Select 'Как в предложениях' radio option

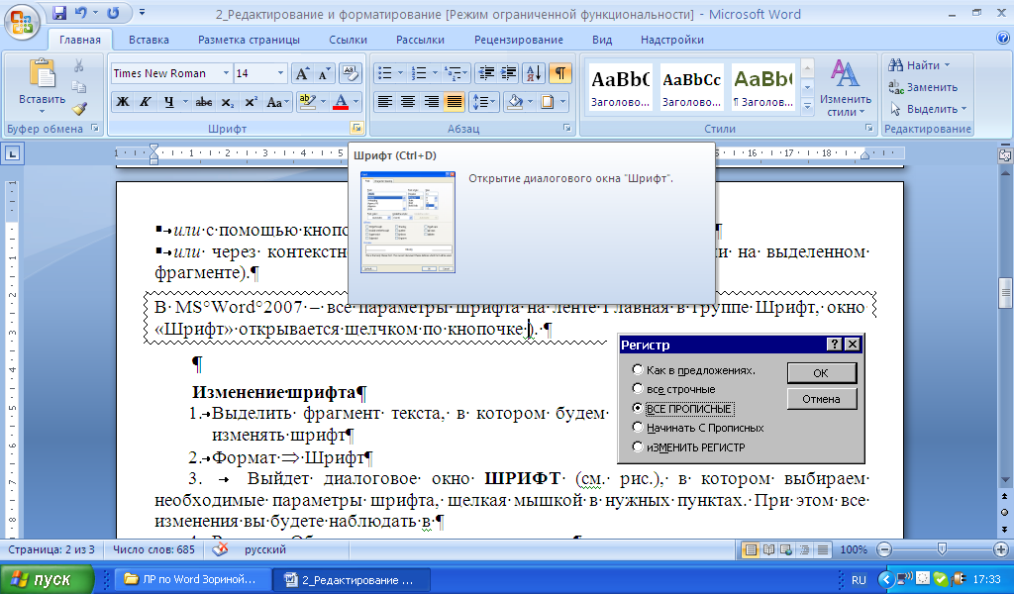click(x=638, y=369)
